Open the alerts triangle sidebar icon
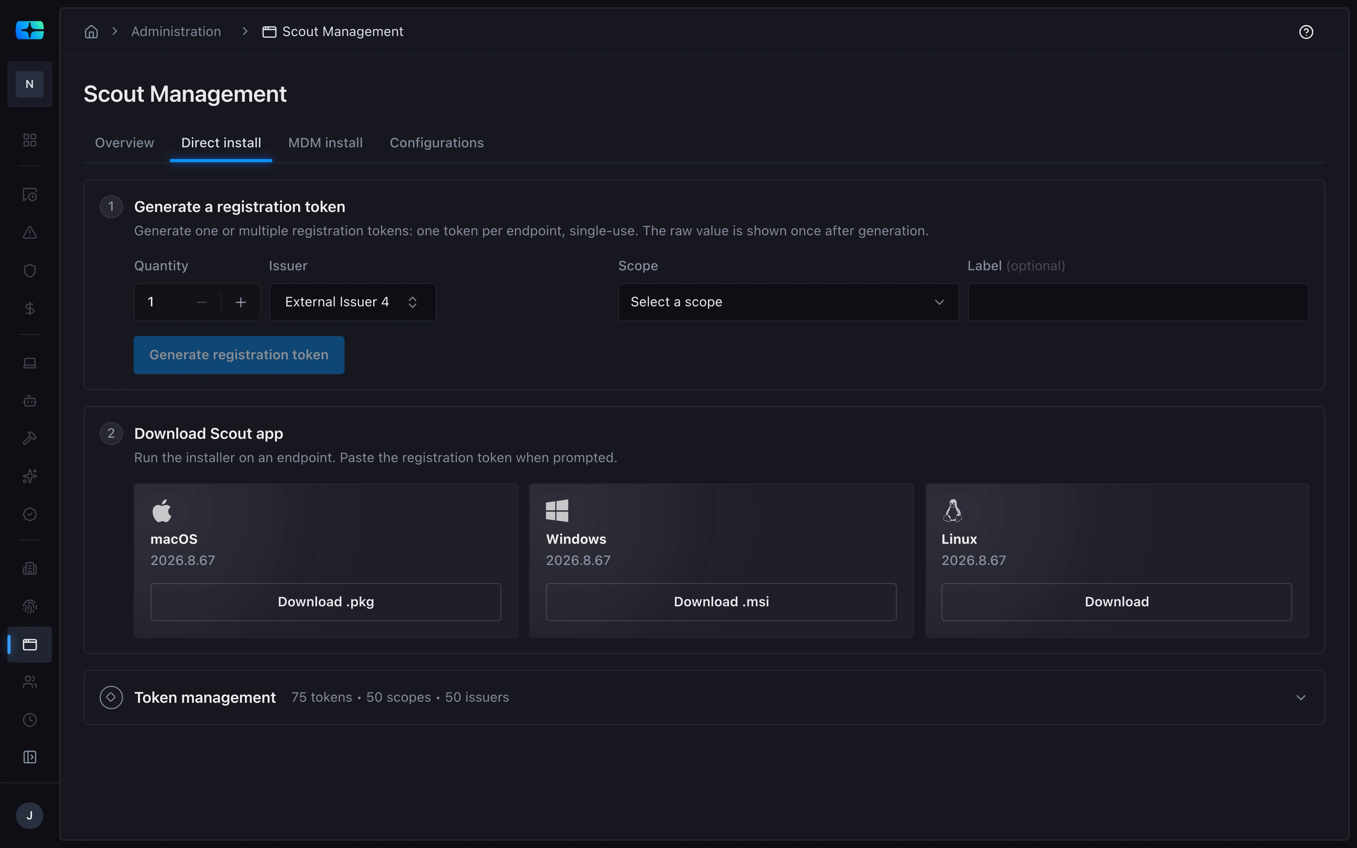 (30, 233)
